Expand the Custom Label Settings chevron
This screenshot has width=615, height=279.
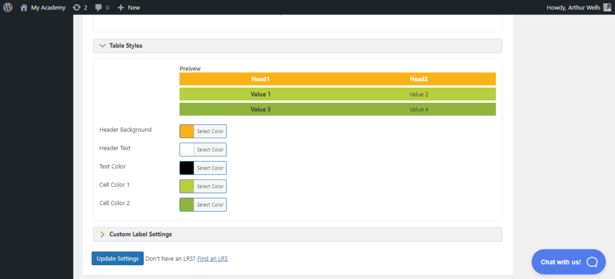102,234
